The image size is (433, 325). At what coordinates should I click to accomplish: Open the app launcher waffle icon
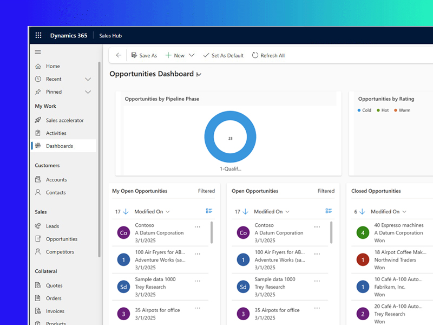coord(38,36)
